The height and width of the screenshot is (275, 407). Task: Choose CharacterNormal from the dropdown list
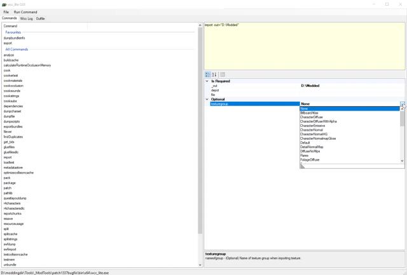350,130
